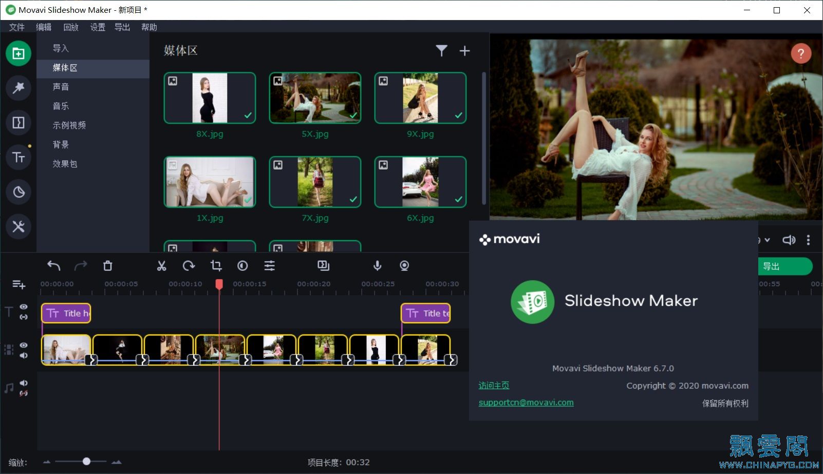Select the 6X.jpg media thumbnail
Viewport: 823px width, 474px height.
(x=420, y=182)
